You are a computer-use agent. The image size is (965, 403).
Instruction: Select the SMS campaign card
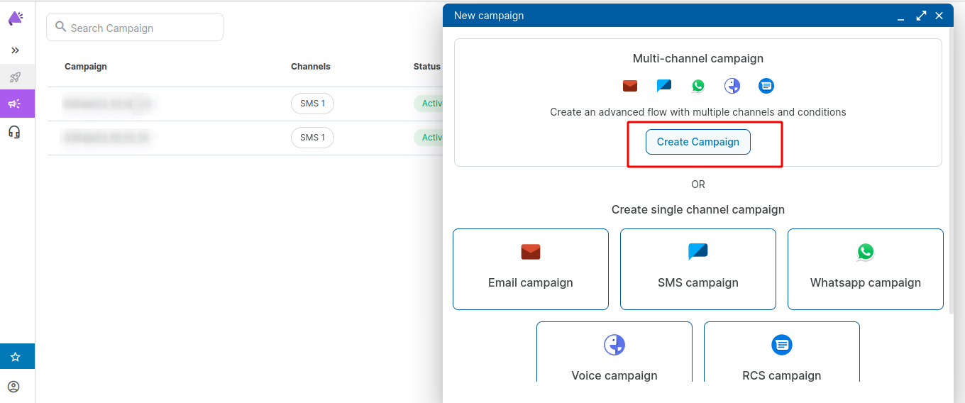pyautogui.click(x=697, y=269)
